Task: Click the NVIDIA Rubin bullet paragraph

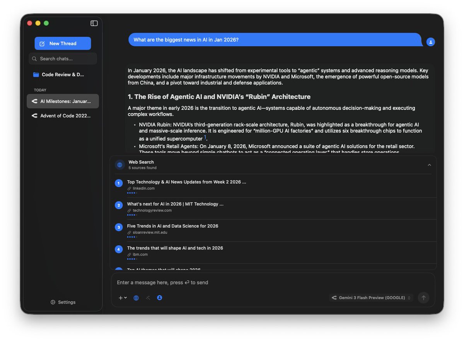Action: pyautogui.click(x=280, y=131)
